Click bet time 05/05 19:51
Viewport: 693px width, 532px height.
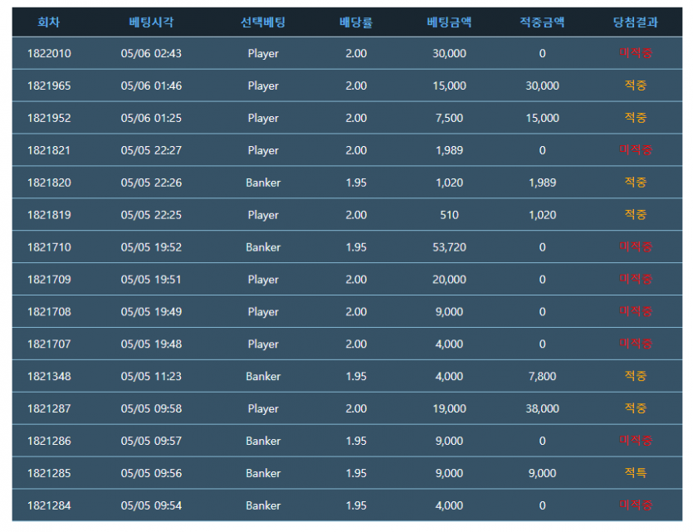(x=151, y=279)
